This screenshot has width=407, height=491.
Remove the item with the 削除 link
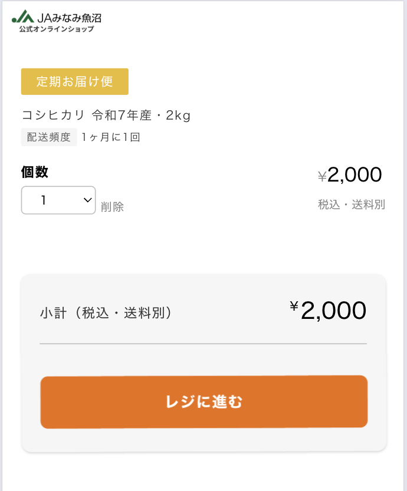[x=113, y=207]
